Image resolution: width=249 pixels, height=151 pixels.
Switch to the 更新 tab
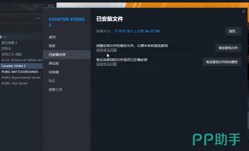[x=52, y=46]
